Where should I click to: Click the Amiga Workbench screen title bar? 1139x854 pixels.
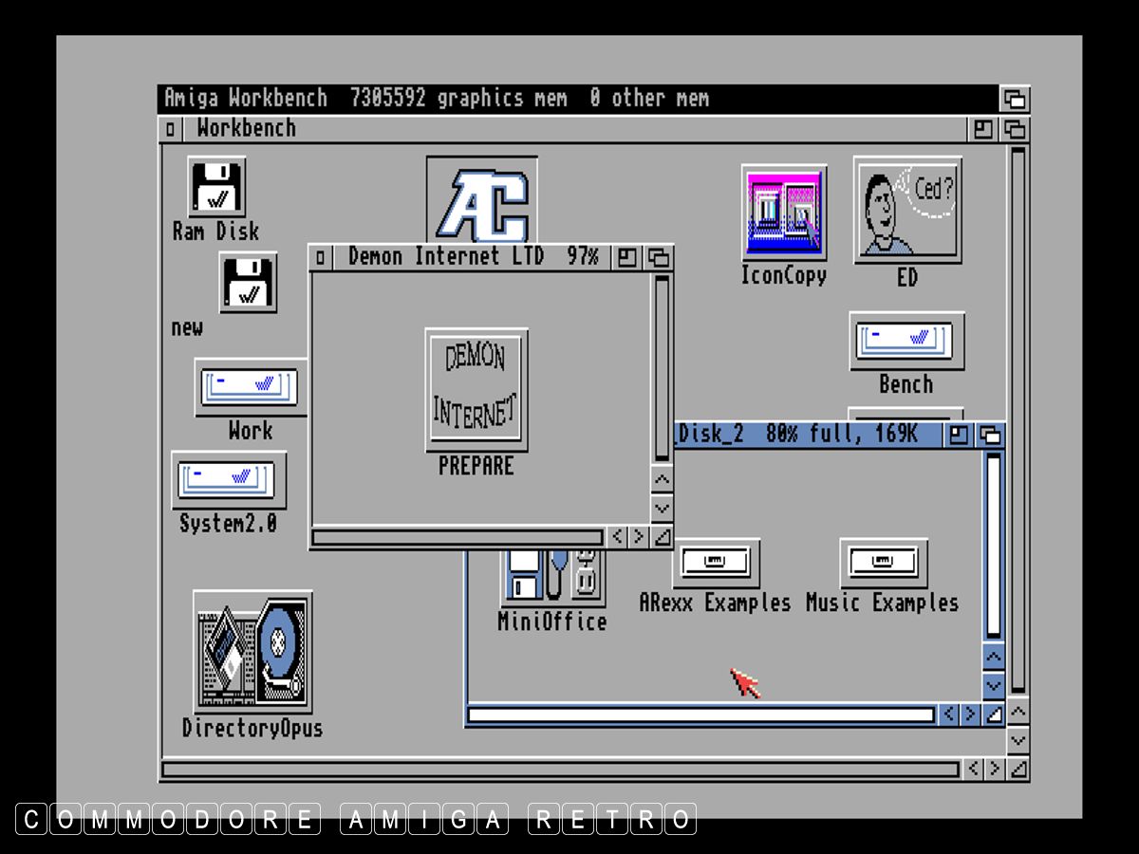point(569,99)
